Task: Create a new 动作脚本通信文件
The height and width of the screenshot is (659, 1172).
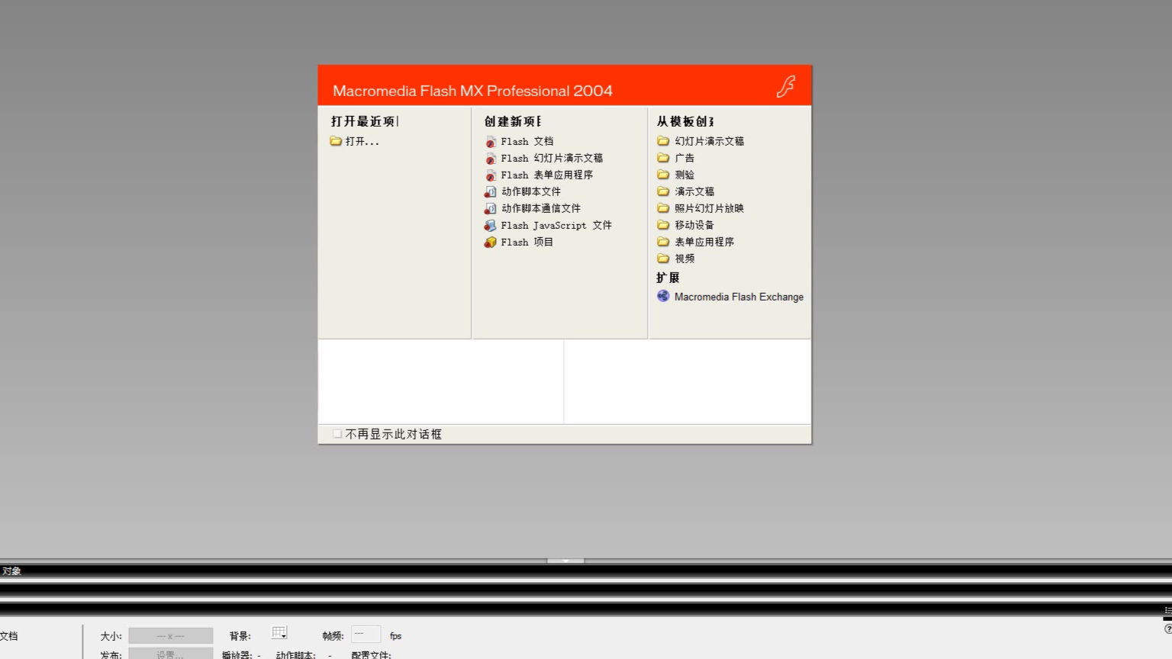Action: point(541,209)
